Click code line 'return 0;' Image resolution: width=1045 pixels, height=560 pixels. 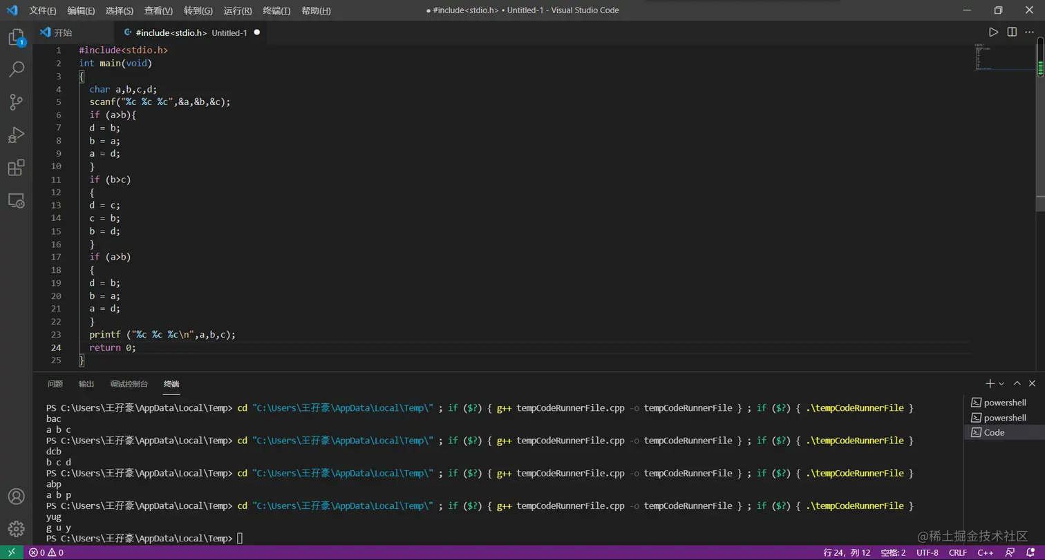tap(113, 347)
